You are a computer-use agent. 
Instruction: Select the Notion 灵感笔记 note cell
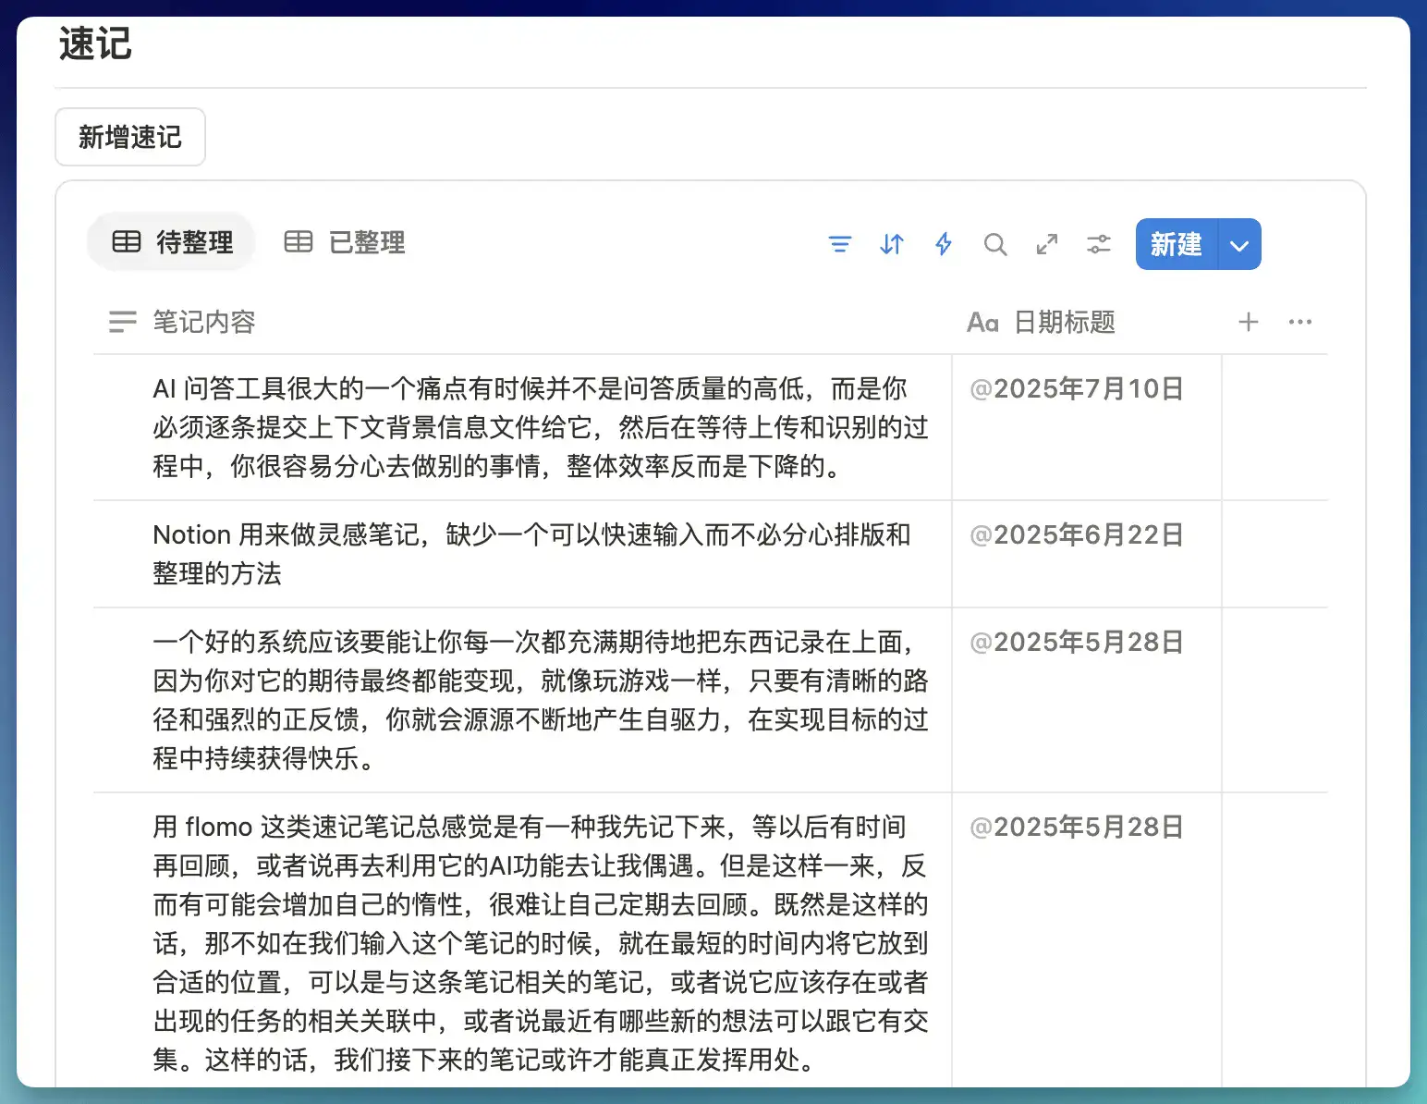tap(531, 554)
